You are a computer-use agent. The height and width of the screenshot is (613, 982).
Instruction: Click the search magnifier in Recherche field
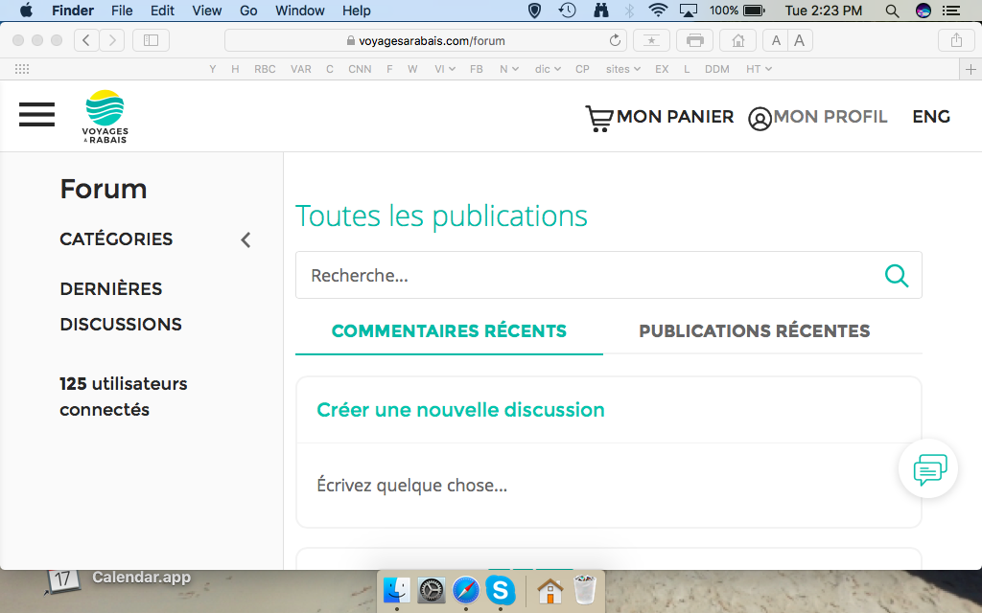tap(897, 275)
